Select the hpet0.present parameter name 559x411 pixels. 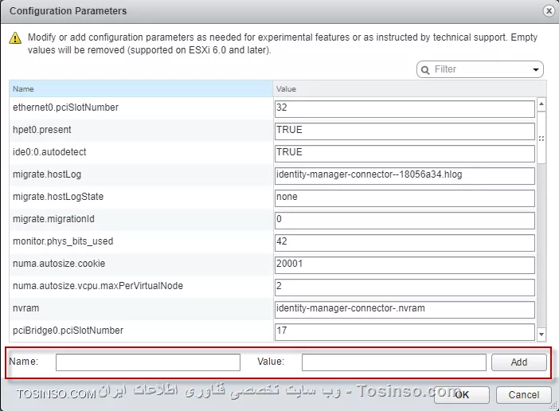42,130
